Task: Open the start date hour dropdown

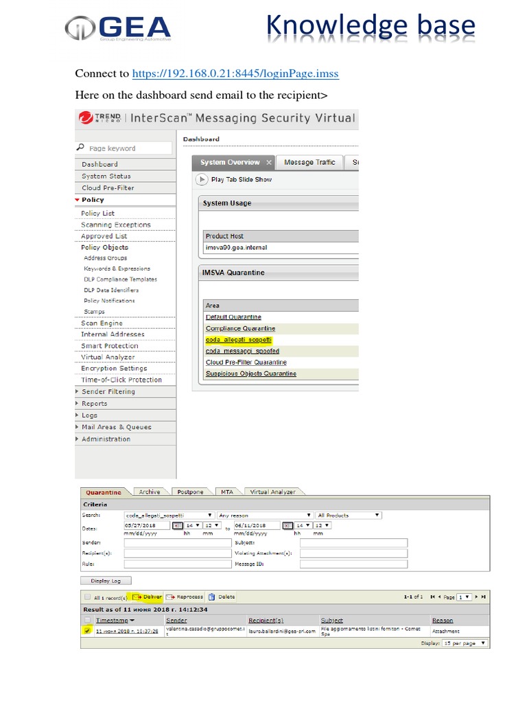Action: [x=192, y=525]
